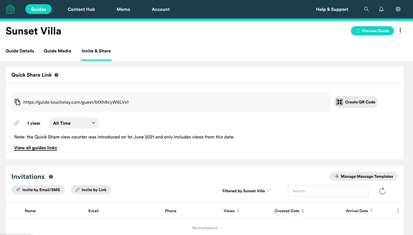This screenshot has width=413, height=235.
Task: Refresh the invitations list
Action: [x=382, y=191]
